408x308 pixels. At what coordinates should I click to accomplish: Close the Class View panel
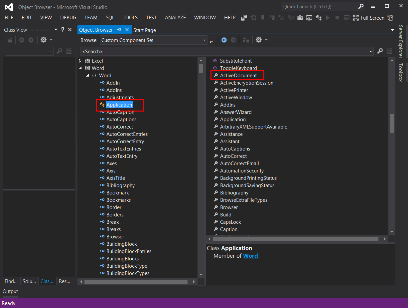70,30
